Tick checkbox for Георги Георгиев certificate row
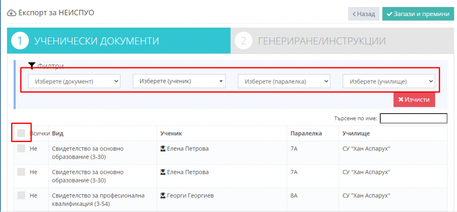Viewport: 457px width, 212px height. click(21, 196)
